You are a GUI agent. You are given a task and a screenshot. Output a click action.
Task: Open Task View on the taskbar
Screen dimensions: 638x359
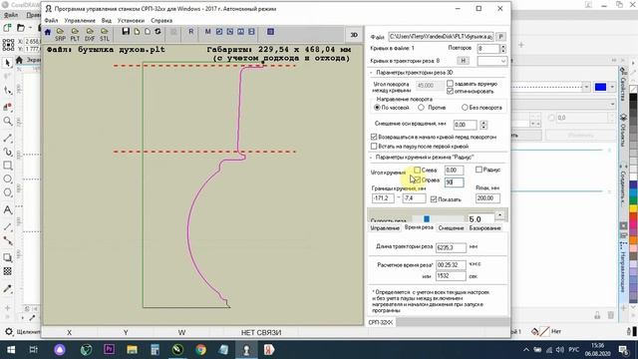pos(33,350)
